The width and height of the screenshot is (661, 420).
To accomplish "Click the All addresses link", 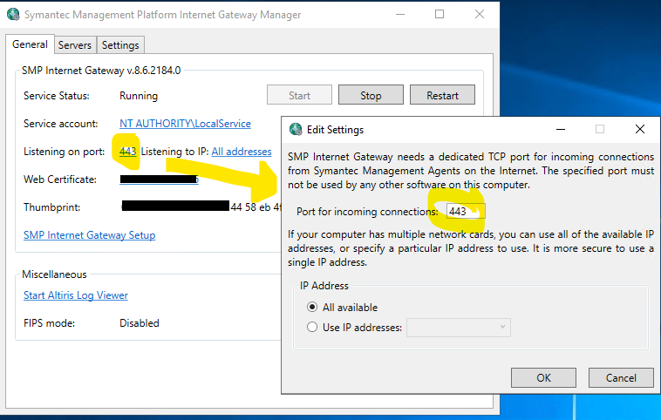I will pos(242,152).
